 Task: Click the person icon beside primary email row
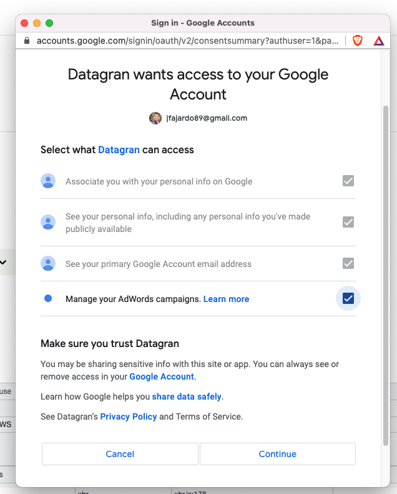[48, 263]
